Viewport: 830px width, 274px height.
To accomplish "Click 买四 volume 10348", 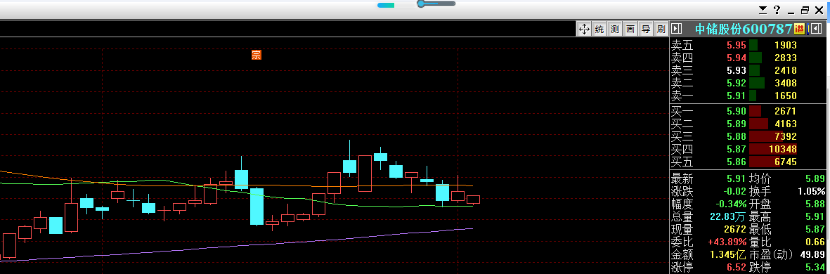I will click(x=782, y=149).
